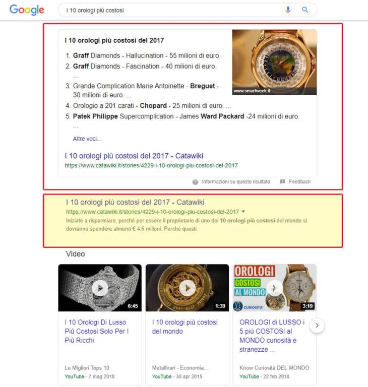Viewport: 368px width, 387px height.
Task: Play the diamond watch video (6:45)
Action: pyautogui.click(x=100, y=288)
